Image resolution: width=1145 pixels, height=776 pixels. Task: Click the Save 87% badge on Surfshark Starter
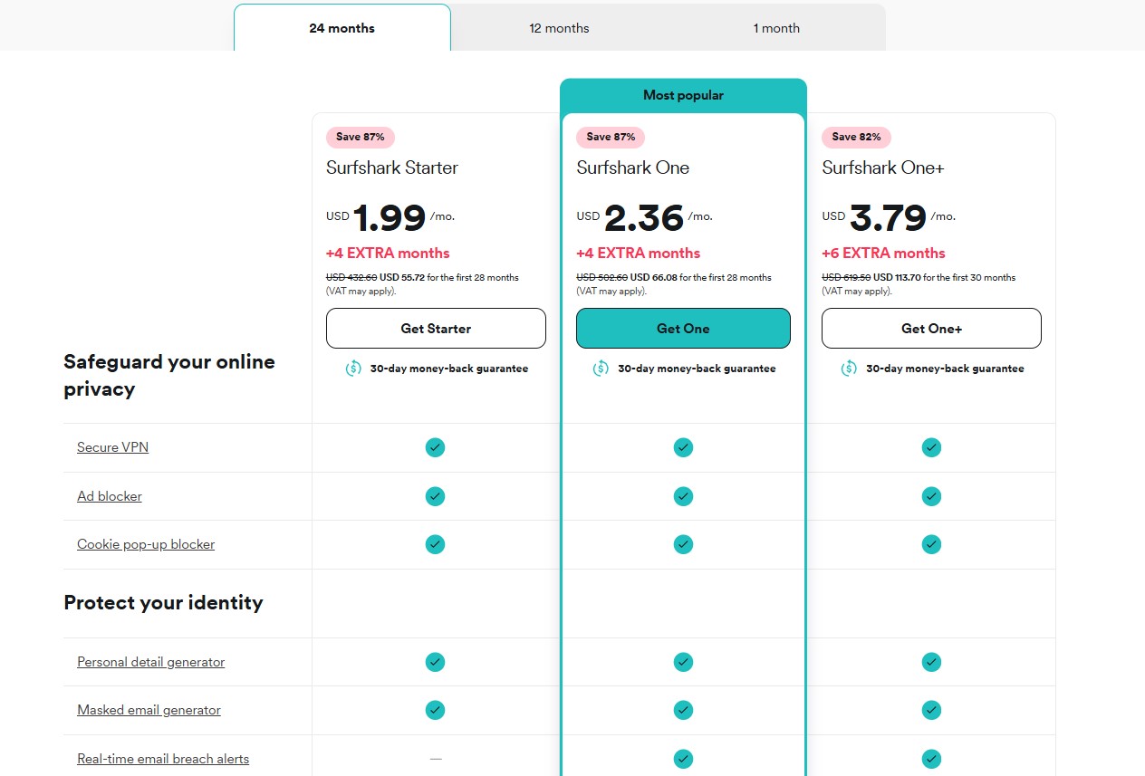tap(361, 138)
